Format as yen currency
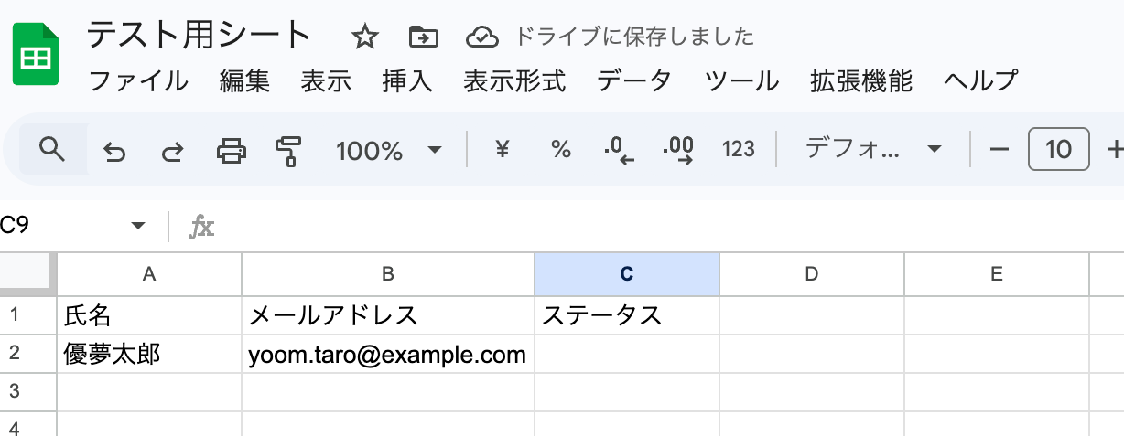 point(502,150)
